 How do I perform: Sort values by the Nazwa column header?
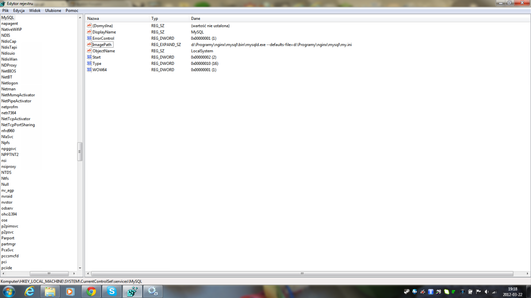pos(117,19)
